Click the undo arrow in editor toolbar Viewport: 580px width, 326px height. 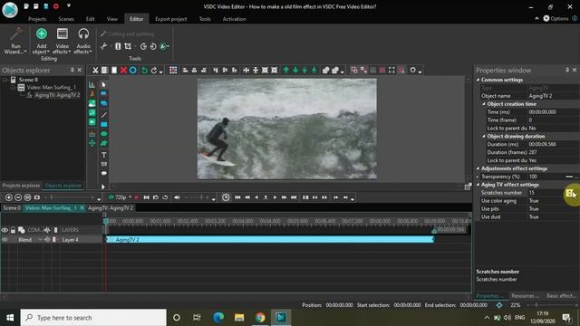(144, 71)
